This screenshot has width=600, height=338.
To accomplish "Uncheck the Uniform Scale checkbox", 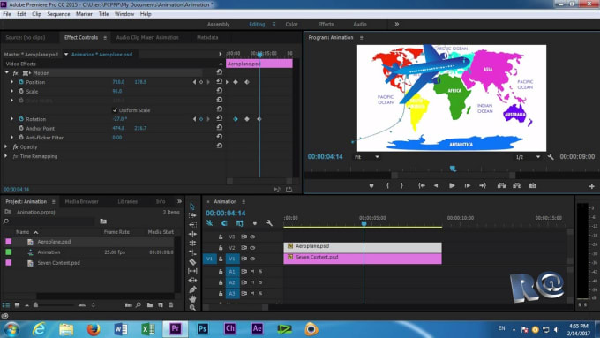I will 115,110.
